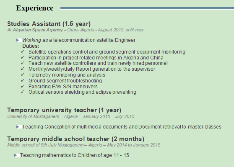
Task: Click the Studies Assistant (1.5 year) title
Action: pyautogui.click(x=49, y=24)
